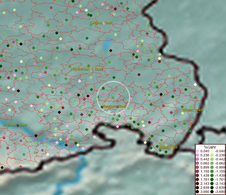Click the Cottbus, Stadt map label

click(x=100, y=23)
